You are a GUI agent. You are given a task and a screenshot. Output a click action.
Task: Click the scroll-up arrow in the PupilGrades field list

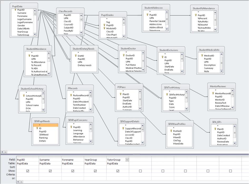124,19
